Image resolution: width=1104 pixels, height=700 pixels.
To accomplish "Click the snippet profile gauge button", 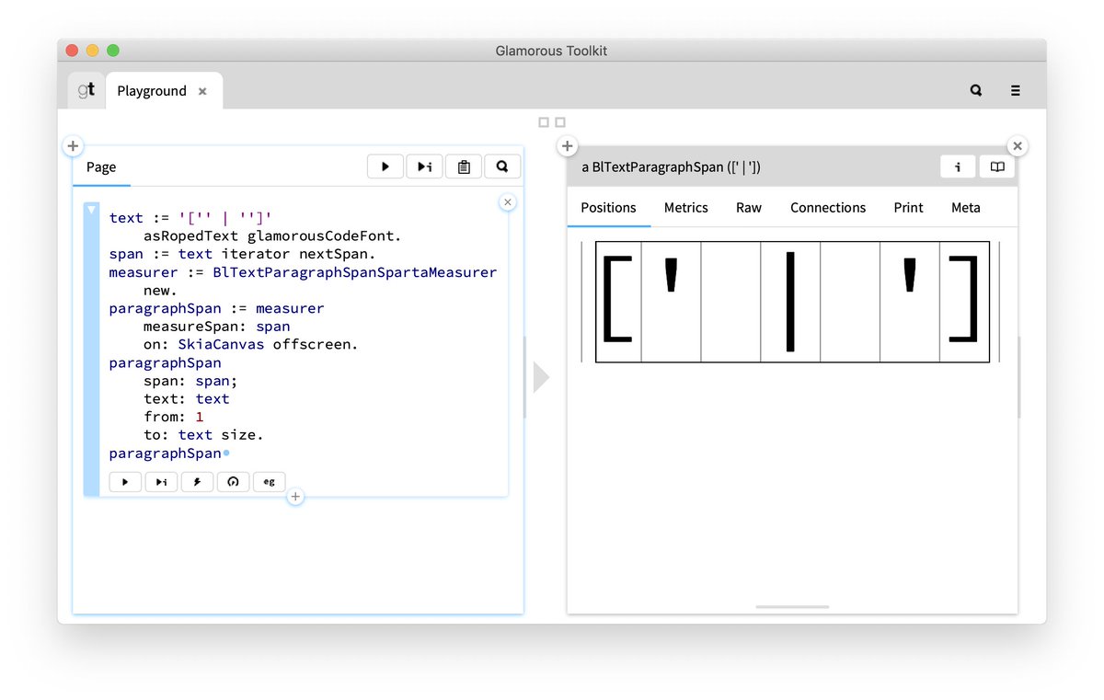I will 233,481.
